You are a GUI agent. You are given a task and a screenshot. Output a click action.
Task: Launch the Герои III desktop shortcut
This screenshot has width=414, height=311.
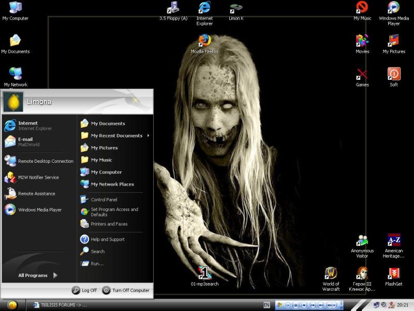click(362, 279)
